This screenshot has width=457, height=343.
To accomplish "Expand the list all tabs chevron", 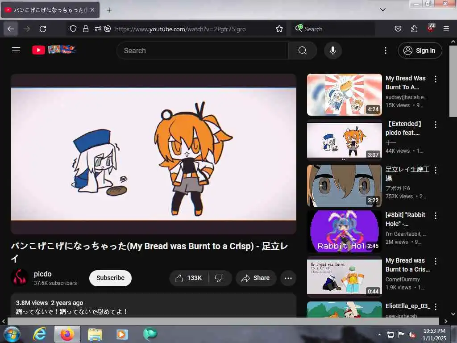I will pos(382,10).
